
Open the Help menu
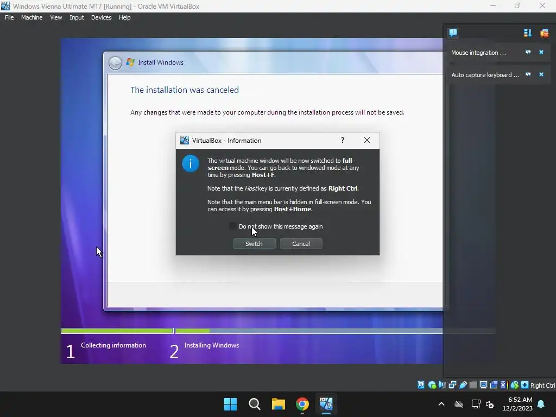(x=124, y=17)
